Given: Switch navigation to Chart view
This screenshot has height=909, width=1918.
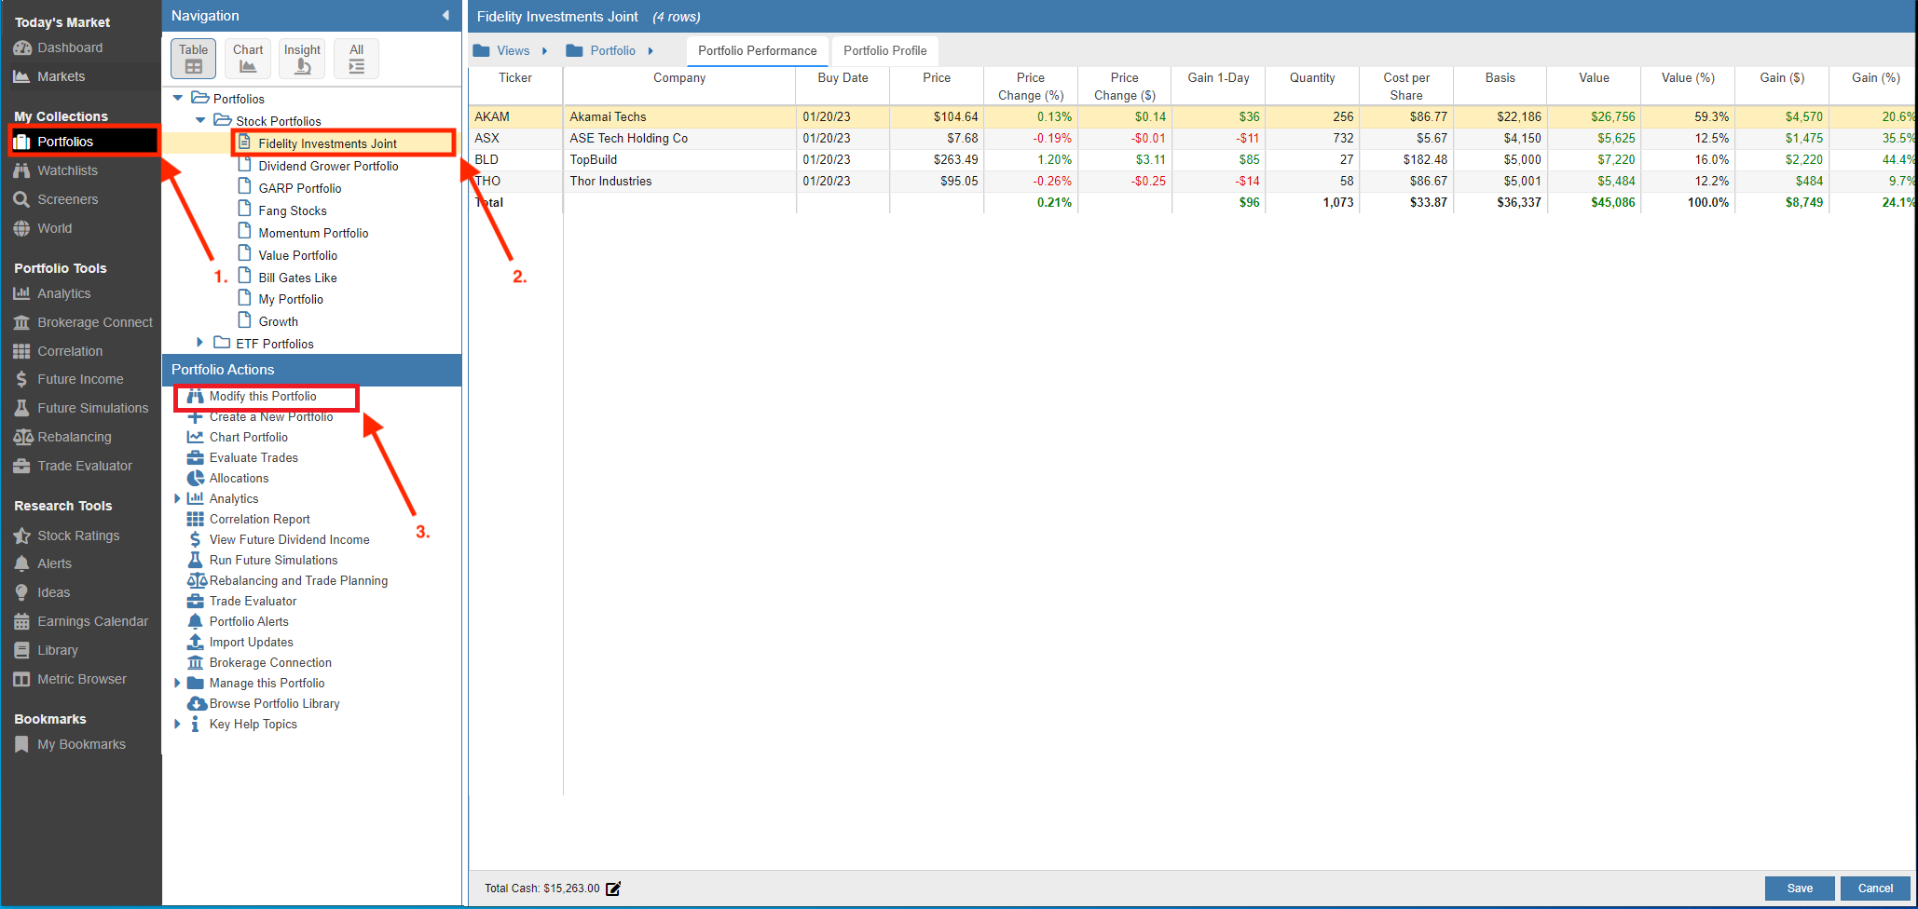Looking at the screenshot, I should [248, 59].
